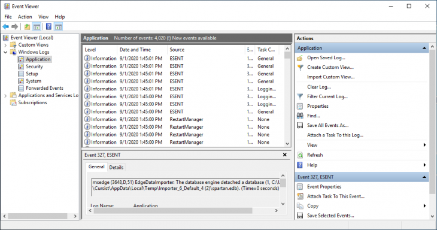Click the Attach Task To This Event icon
The width and height of the screenshot is (437, 230).
pos(300,196)
